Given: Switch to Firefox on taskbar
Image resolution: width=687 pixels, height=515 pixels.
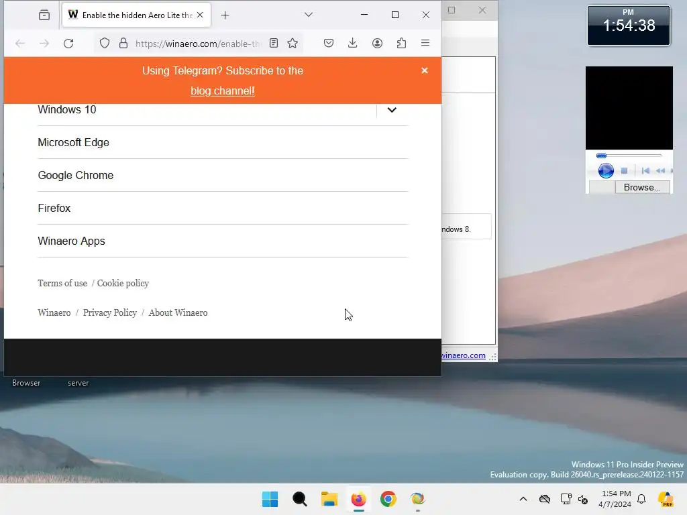Looking at the screenshot, I should click(x=358, y=499).
